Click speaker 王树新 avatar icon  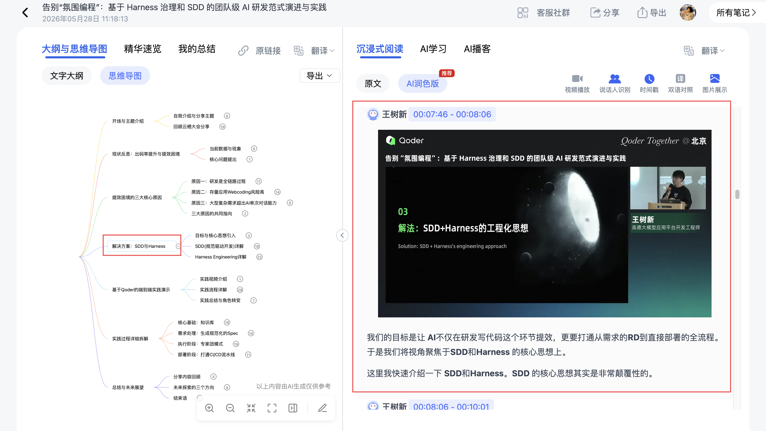tap(373, 114)
